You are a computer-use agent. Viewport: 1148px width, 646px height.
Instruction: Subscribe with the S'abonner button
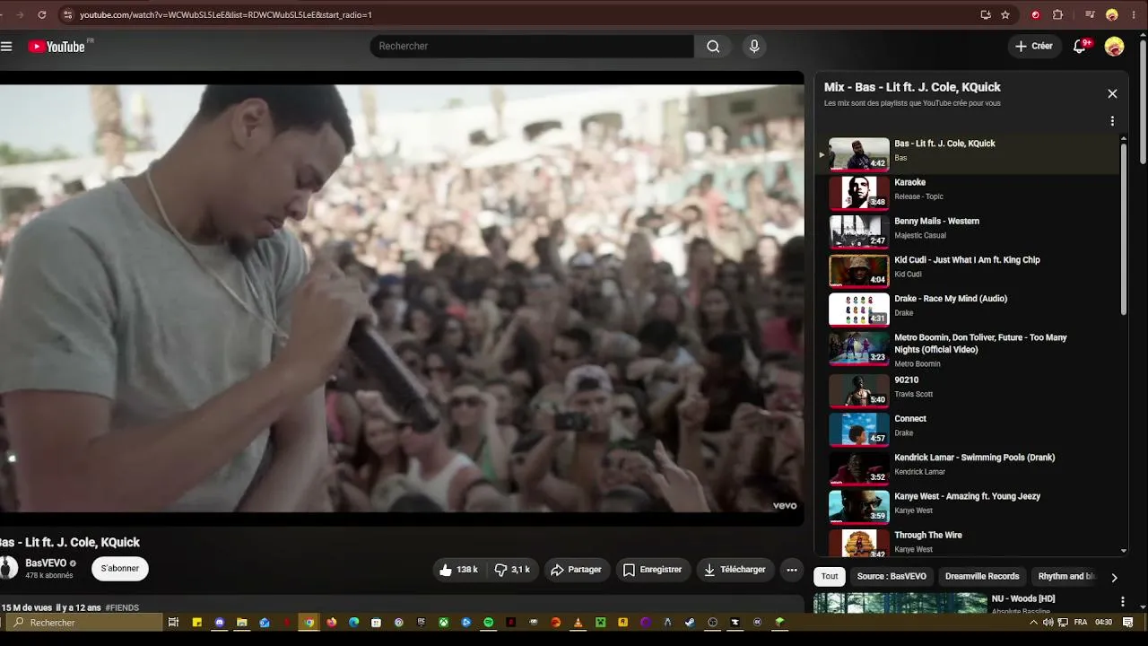click(120, 569)
